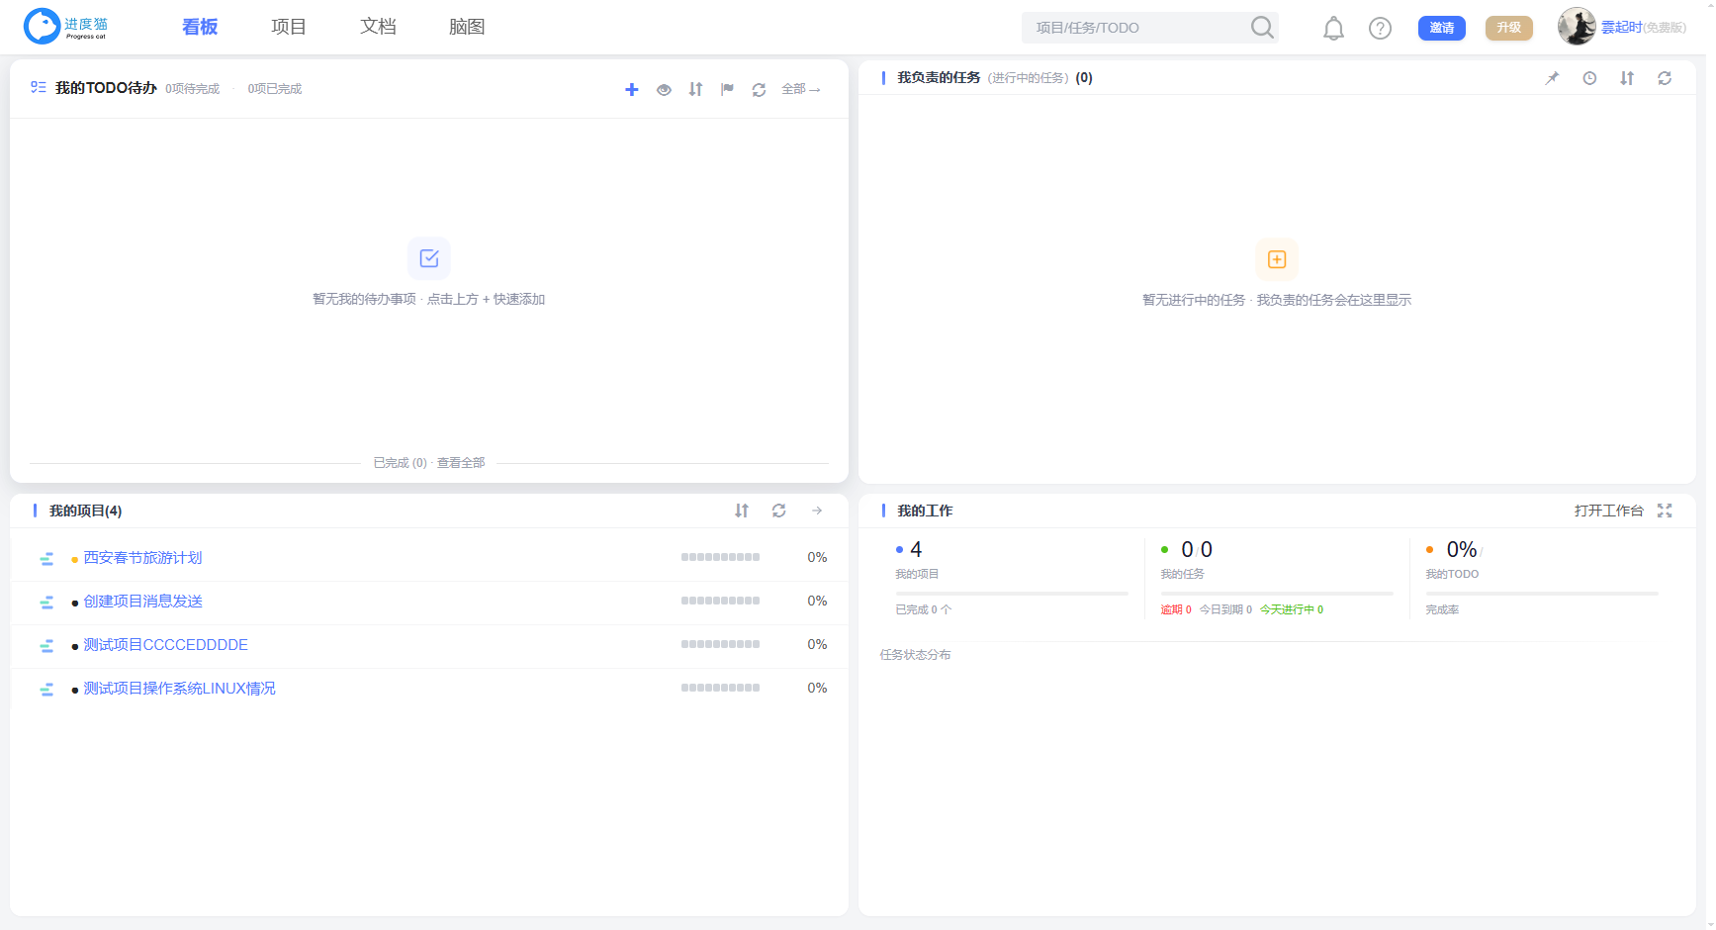
Task: Open the help question mark icon
Action: (x=1380, y=28)
